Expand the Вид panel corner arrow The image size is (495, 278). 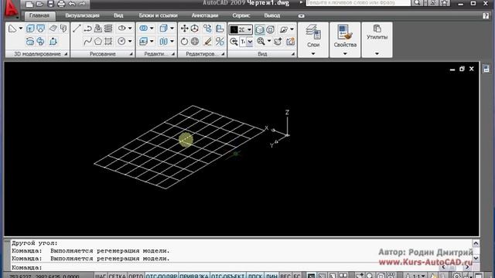point(292,54)
